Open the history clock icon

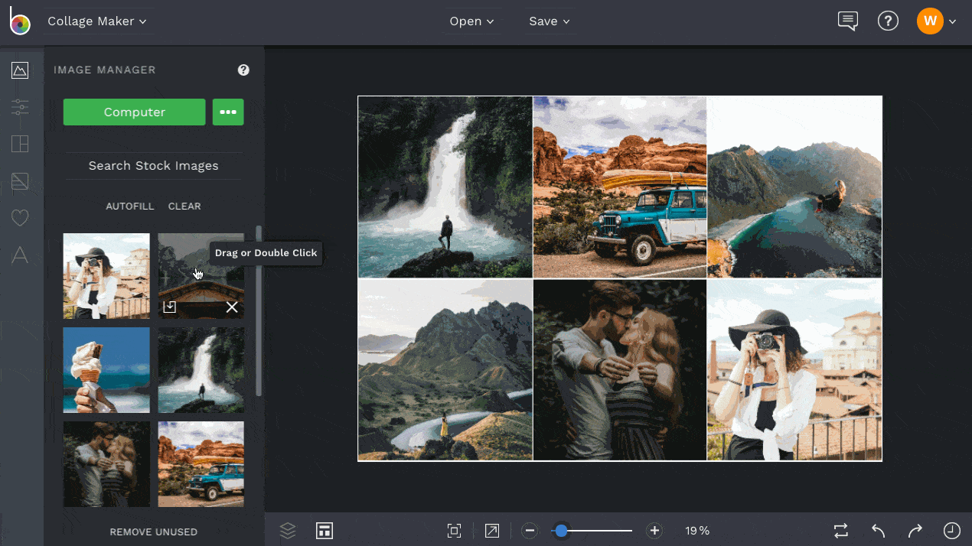click(x=951, y=531)
